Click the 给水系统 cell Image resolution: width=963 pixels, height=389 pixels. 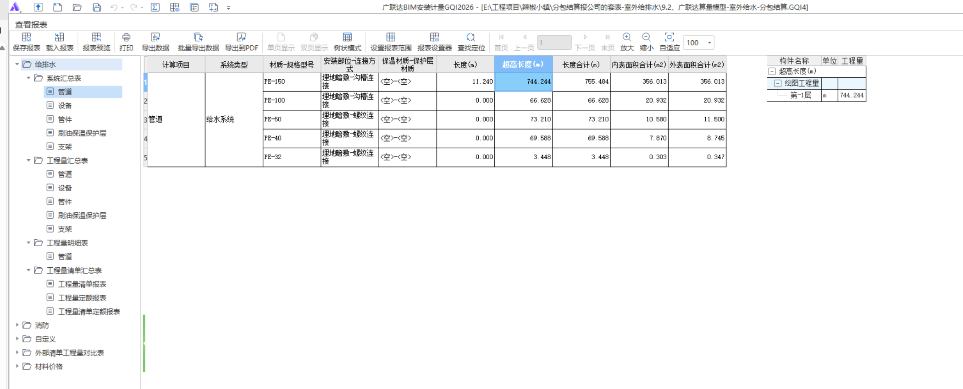pos(234,119)
